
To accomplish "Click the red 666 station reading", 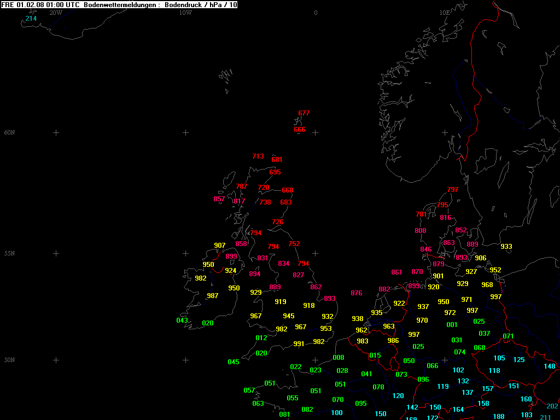I will tap(300, 130).
